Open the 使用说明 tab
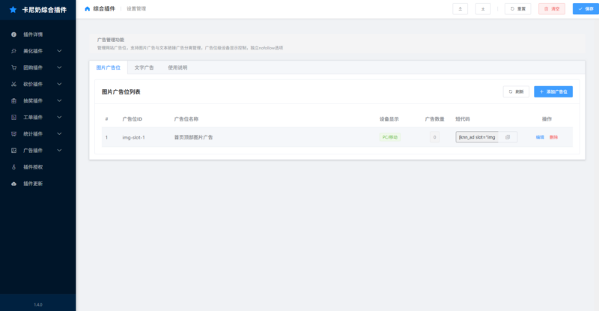 coord(177,67)
